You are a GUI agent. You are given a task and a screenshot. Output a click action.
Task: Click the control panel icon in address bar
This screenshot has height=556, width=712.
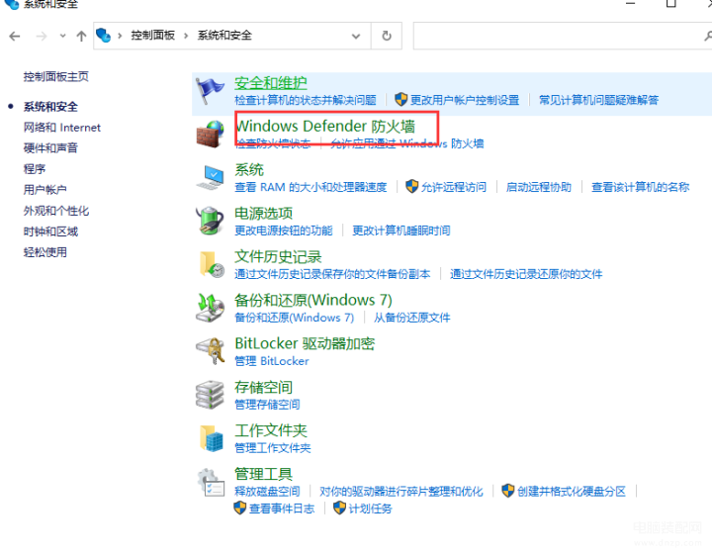point(104,35)
